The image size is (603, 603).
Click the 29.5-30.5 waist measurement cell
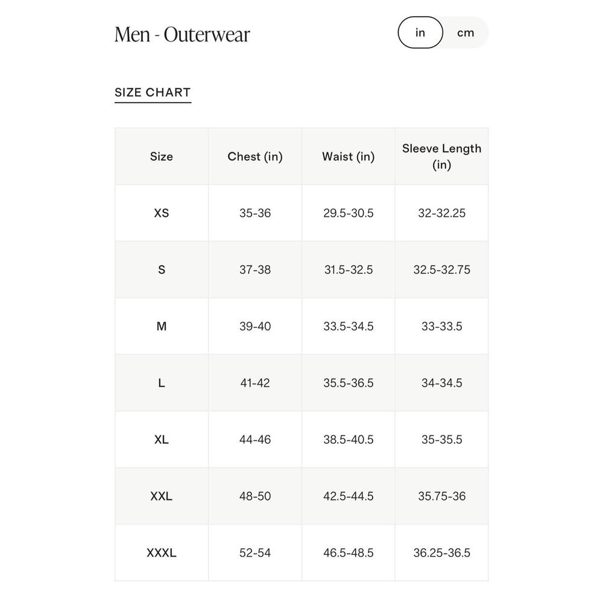349,213
